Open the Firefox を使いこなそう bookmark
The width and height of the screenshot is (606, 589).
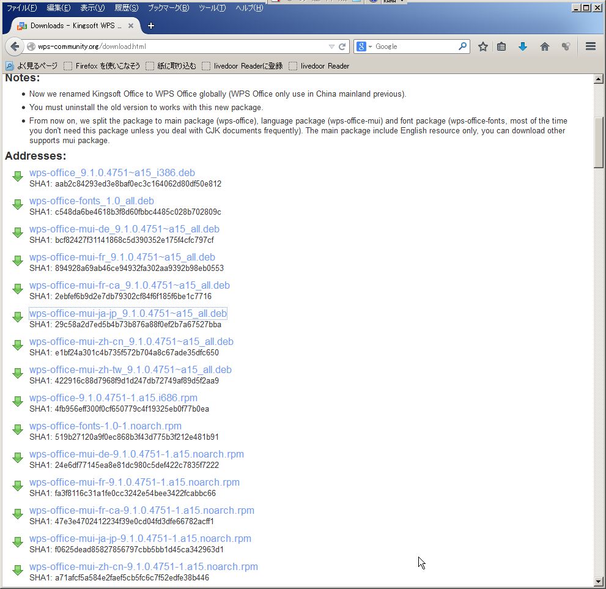click(102, 66)
